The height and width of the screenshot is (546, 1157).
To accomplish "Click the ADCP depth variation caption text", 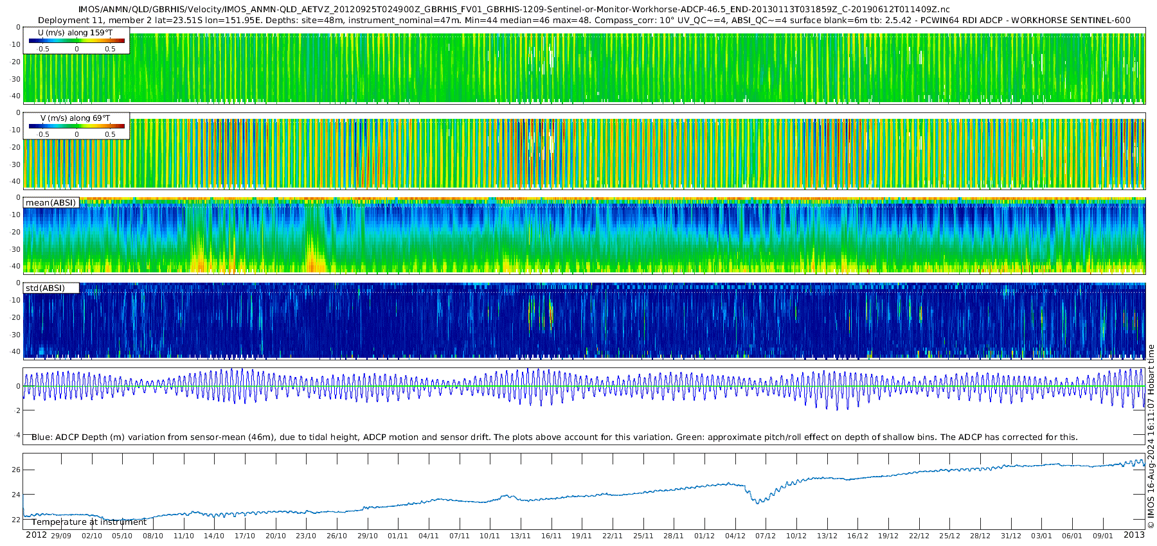I will click(x=555, y=437).
